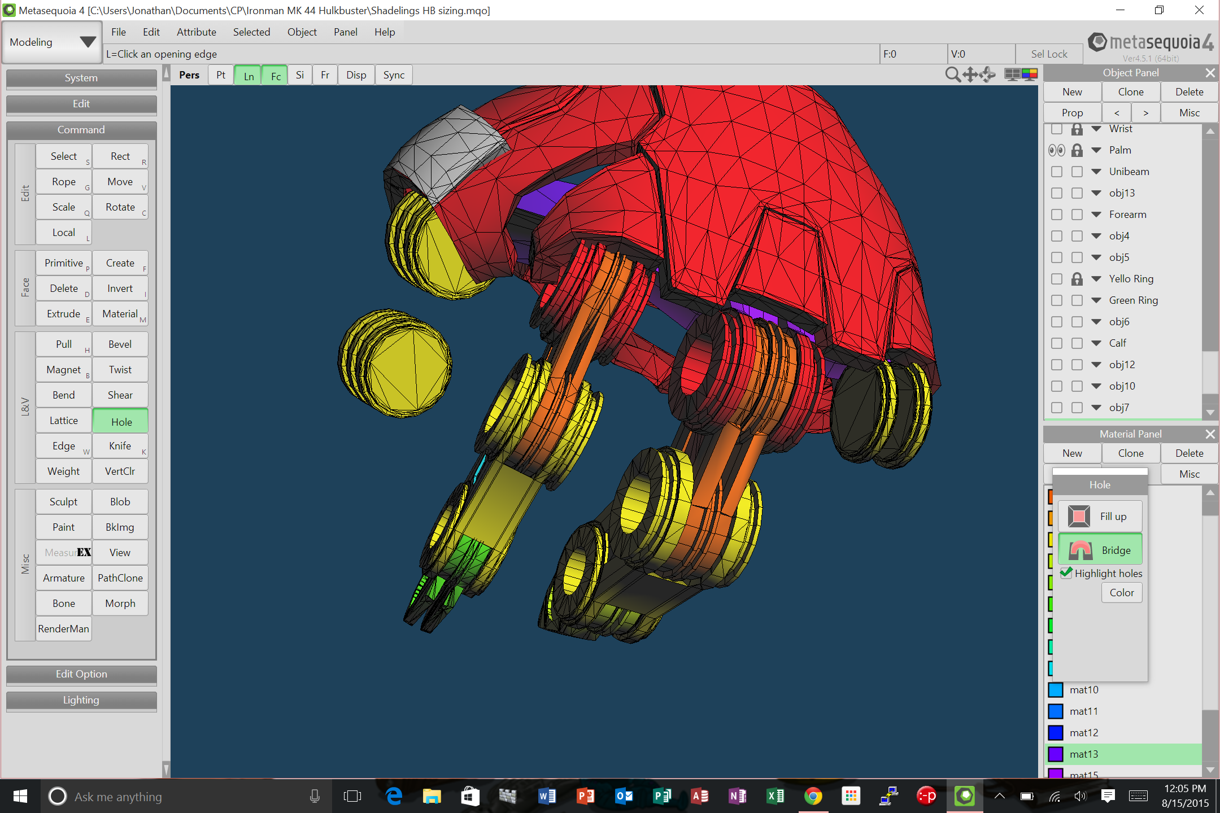Click the Windows Start button
This screenshot has width=1220, height=813.
20,796
